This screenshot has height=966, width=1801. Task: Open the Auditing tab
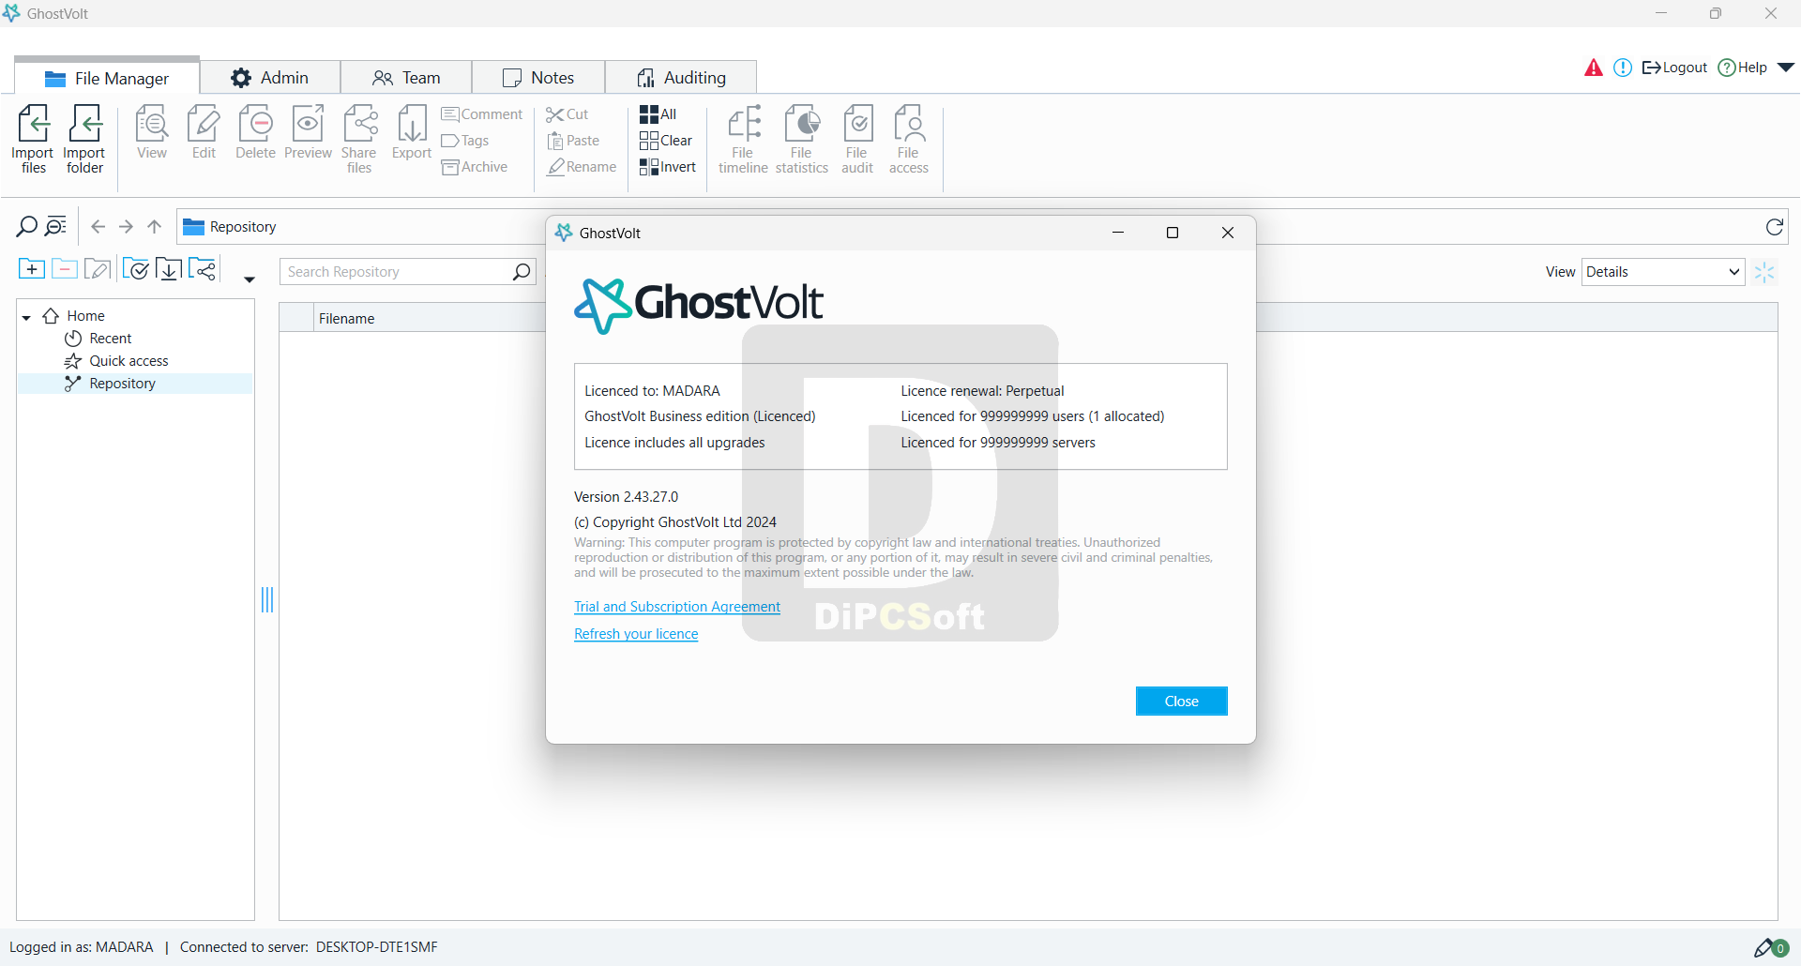pos(681,78)
